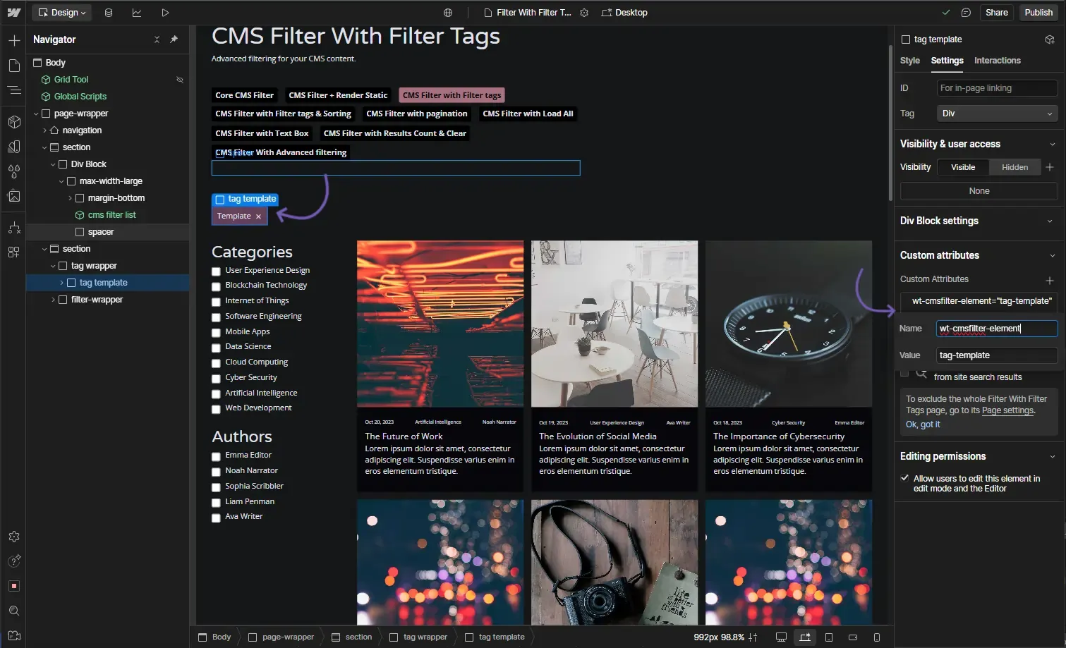The width and height of the screenshot is (1066, 648).
Task: Click the Publish button
Action: click(x=1038, y=13)
